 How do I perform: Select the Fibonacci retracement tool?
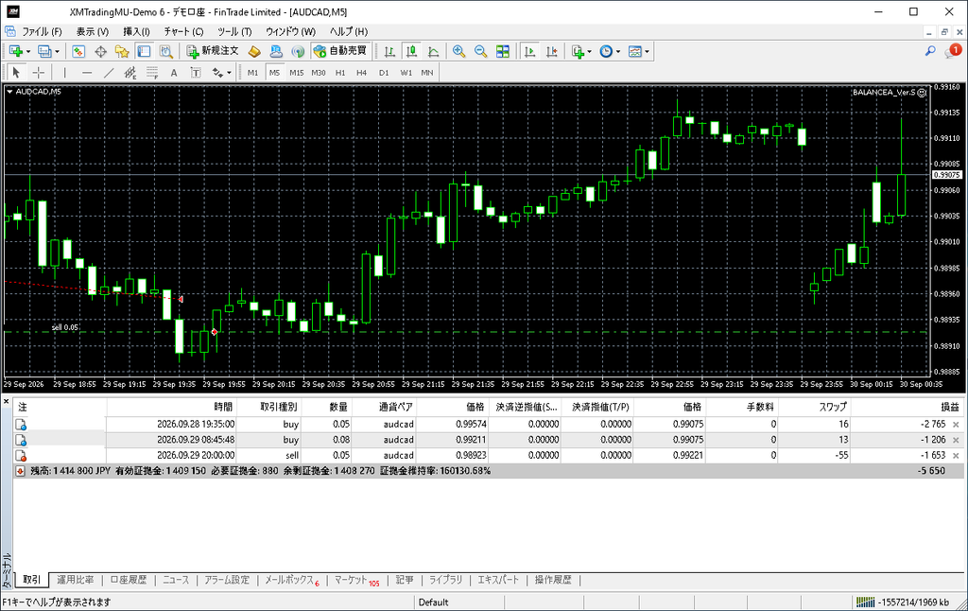(152, 72)
